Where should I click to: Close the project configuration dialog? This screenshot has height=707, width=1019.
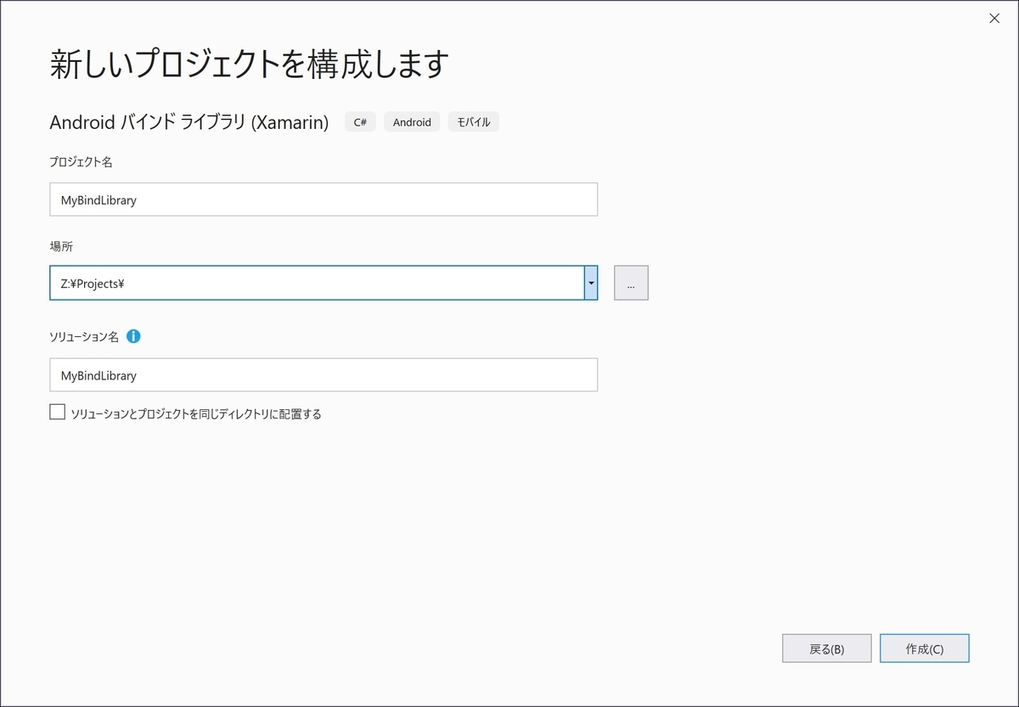[994, 18]
